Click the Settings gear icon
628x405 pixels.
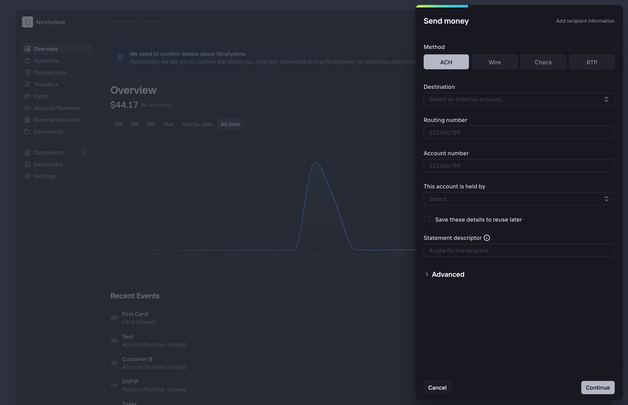pos(27,176)
